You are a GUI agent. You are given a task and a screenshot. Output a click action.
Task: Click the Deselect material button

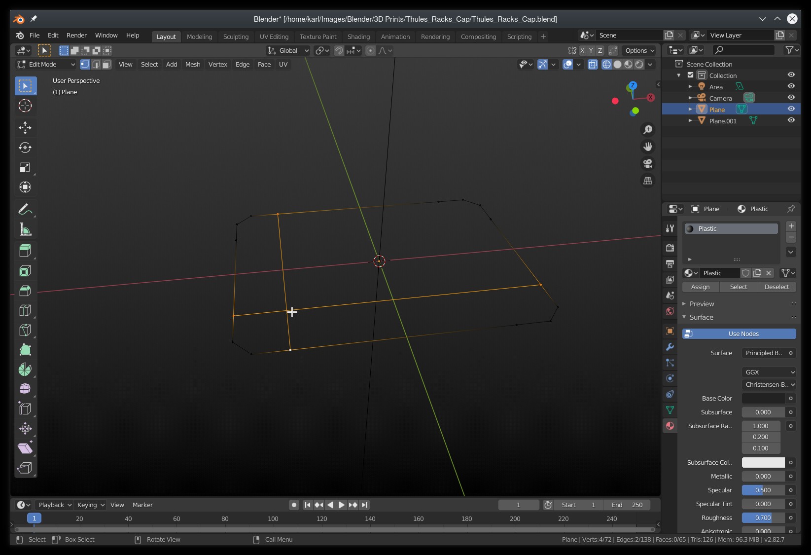pyautogui.click(x=776, y=287)
